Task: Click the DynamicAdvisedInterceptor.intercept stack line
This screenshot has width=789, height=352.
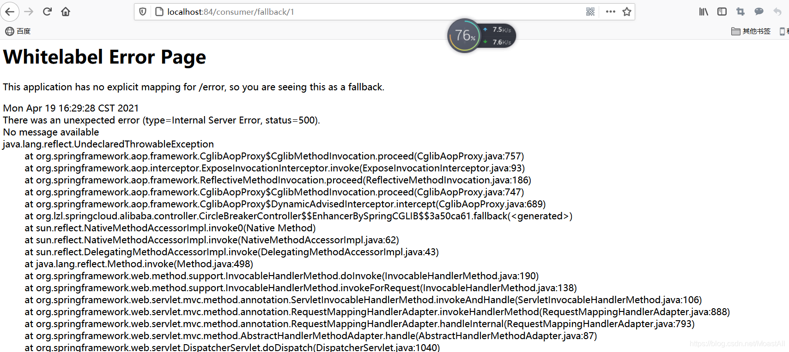Action: 285,204
